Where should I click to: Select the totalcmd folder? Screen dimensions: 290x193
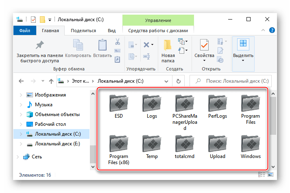(x=185, y=147)
